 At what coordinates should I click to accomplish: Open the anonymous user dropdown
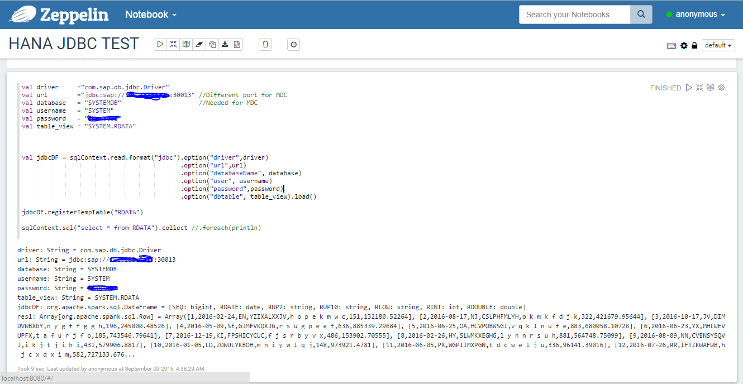[696, 15]
